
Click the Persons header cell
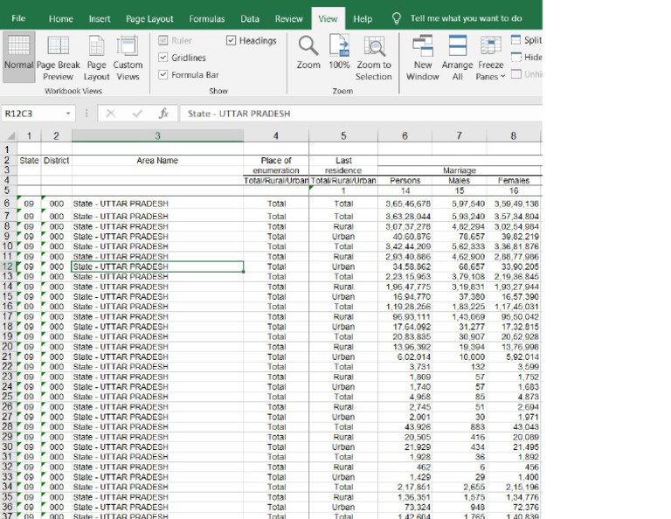point(405,181)
